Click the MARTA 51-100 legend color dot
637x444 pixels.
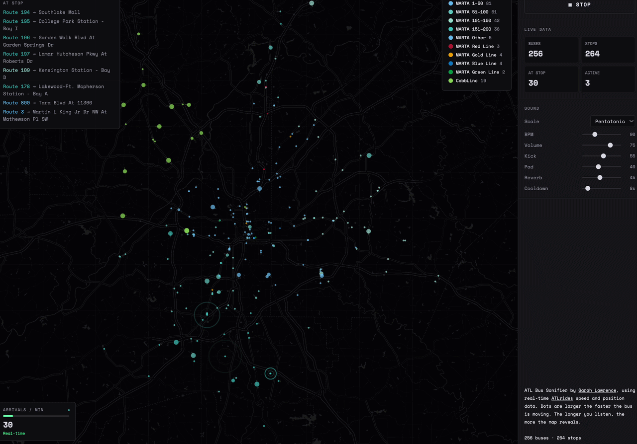[x=450, y=12]
